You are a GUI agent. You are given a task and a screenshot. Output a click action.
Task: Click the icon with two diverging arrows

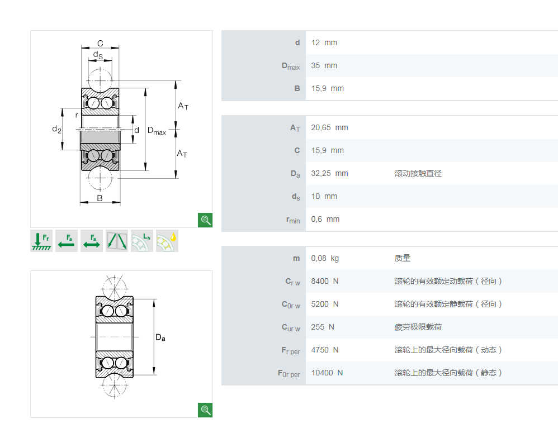[117, 241]
